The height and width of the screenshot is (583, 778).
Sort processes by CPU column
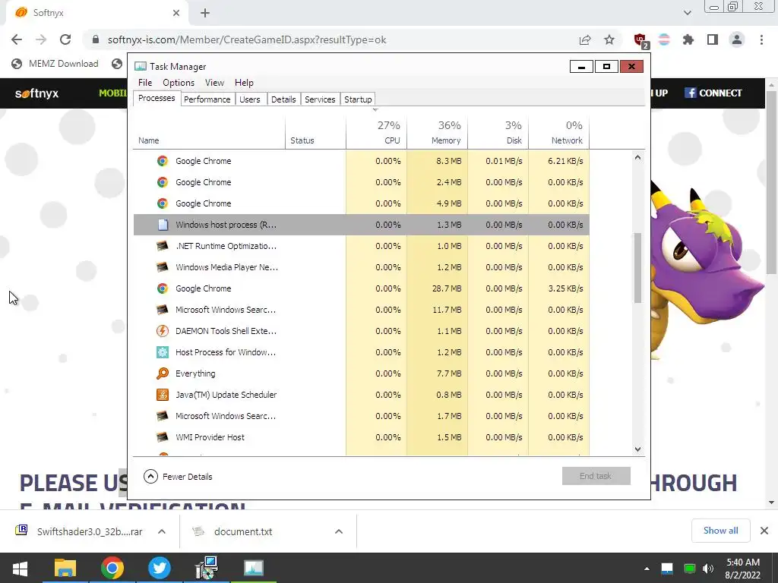pos(376,132)
